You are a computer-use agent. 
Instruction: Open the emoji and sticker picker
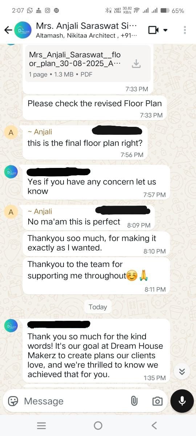tap(13, 401)
